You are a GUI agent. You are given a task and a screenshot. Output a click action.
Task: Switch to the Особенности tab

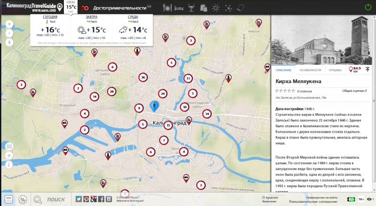pos(310,70)
